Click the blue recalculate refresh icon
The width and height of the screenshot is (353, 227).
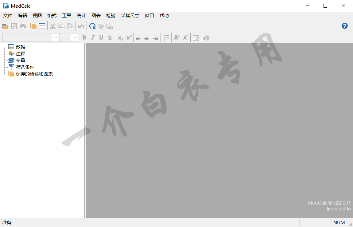tap(92, 26)
